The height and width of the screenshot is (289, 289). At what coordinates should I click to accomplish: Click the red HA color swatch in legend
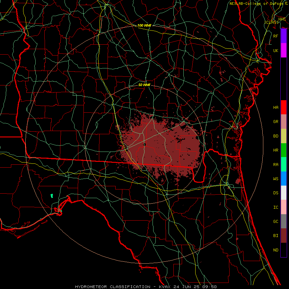[x=284, y=107]
